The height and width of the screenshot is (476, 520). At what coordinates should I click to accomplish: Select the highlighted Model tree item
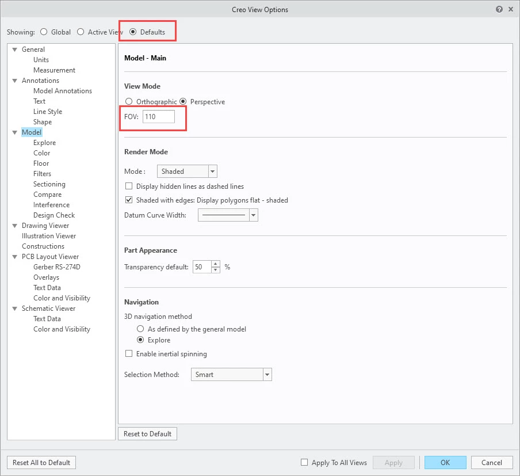tap(32, 132)
